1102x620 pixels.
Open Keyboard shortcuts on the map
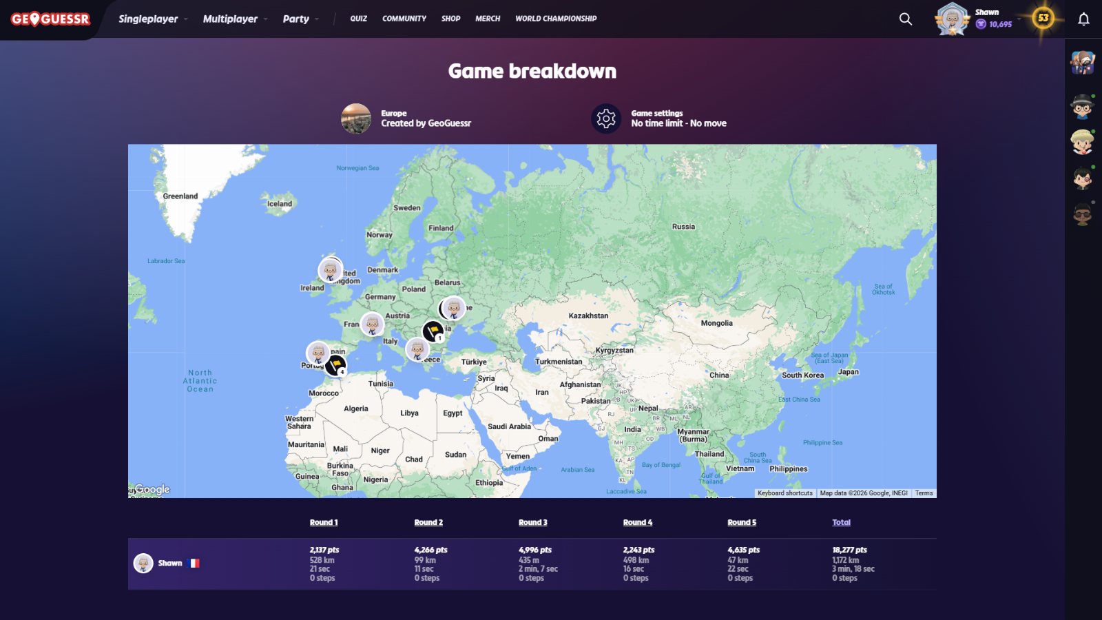[x=784, y=493]
